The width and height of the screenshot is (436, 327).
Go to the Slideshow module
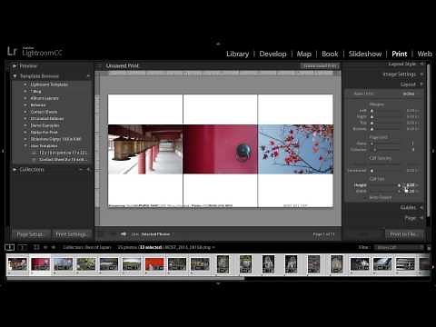point(365,54)
